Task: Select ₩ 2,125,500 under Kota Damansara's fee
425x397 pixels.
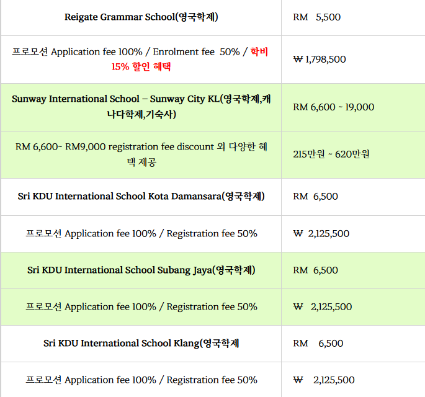Action: pos(321,234)
